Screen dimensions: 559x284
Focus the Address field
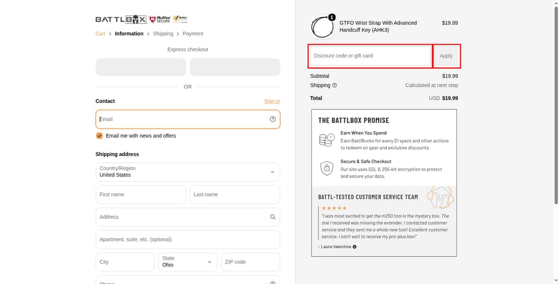[188, 217]
